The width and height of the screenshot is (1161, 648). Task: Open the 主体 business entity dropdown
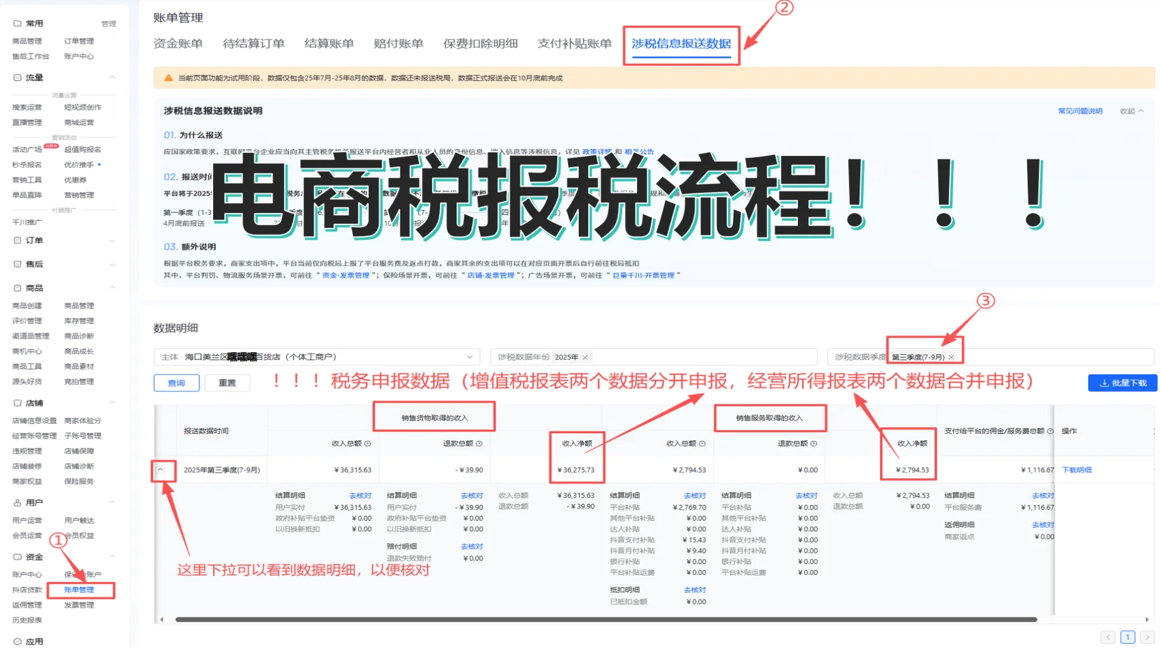[x=471, y=356]
